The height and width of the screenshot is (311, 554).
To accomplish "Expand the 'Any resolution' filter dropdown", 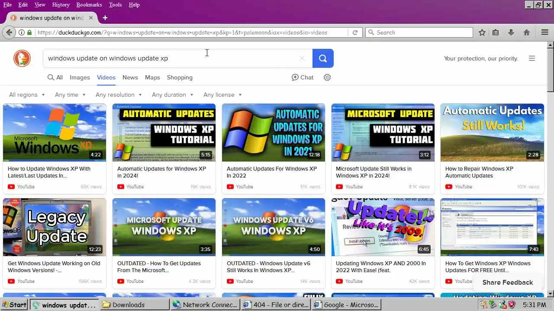I will [x=119, y=95].
